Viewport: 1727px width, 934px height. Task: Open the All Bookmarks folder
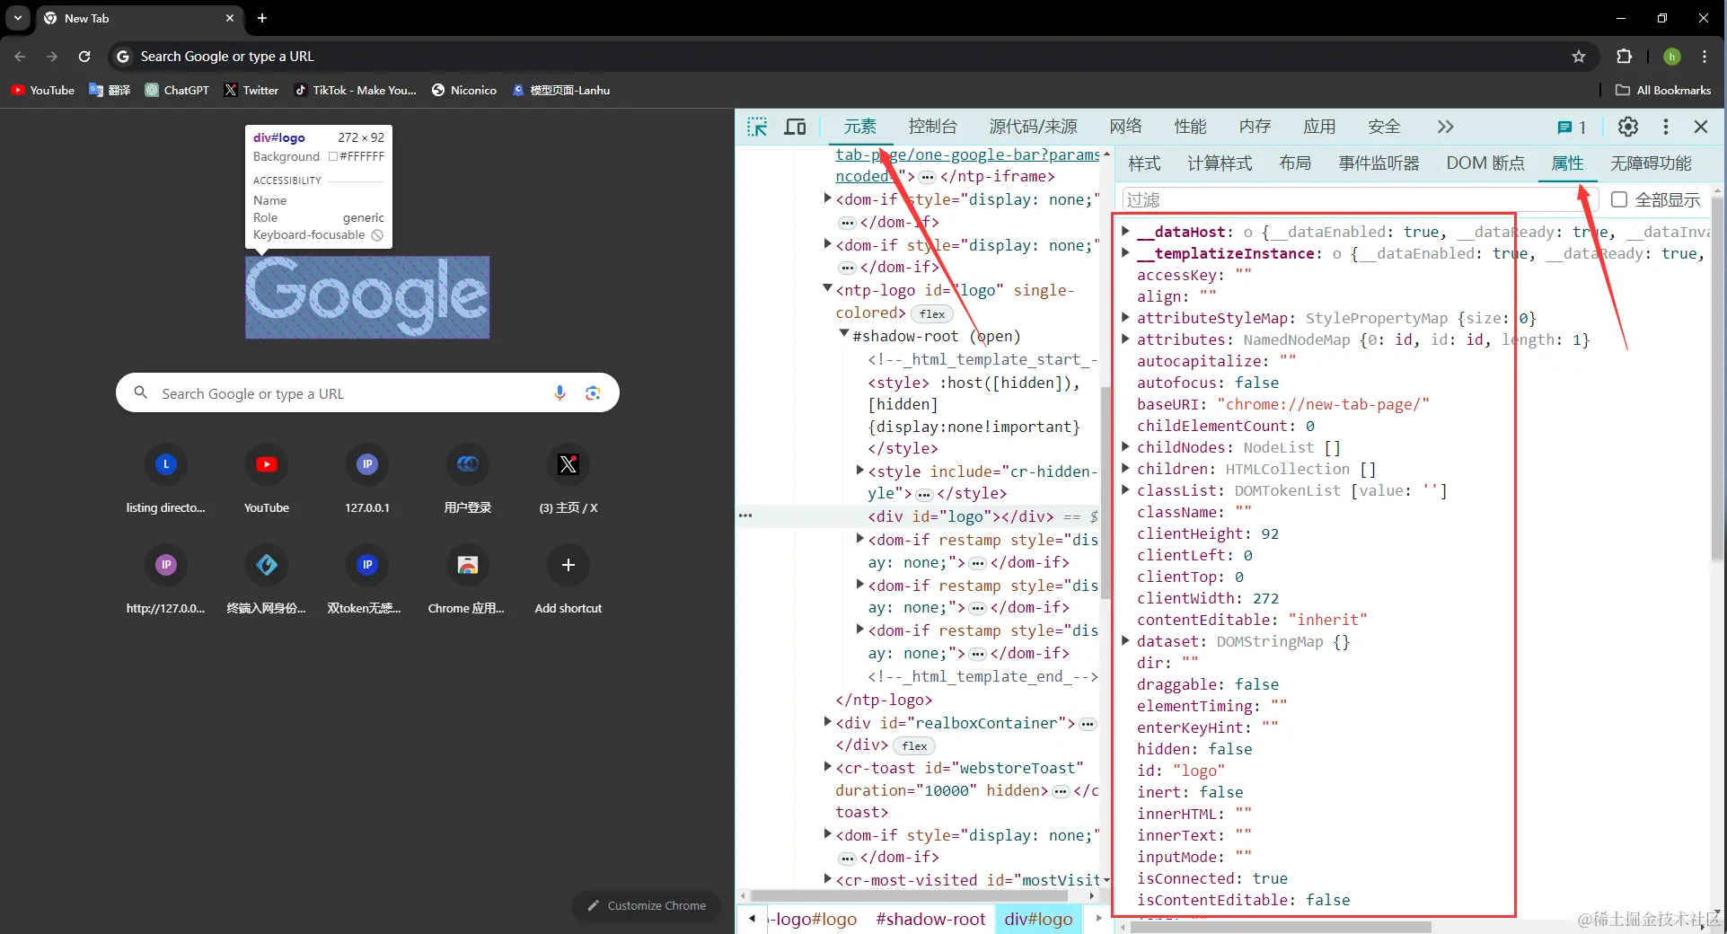[1663, 90]
